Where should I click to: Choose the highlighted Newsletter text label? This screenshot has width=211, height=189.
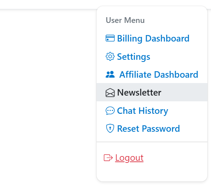click(139, 92)
